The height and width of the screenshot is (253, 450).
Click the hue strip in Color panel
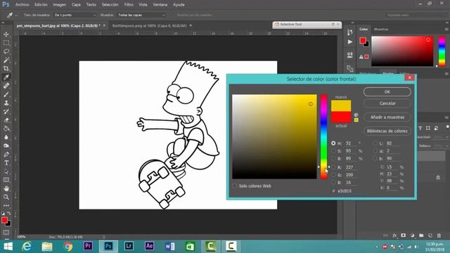(x=442, y=51)
